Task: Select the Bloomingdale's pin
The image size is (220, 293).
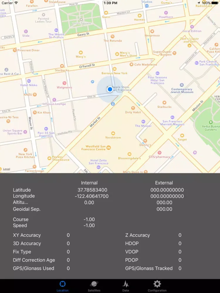Action: coord(129,154)
